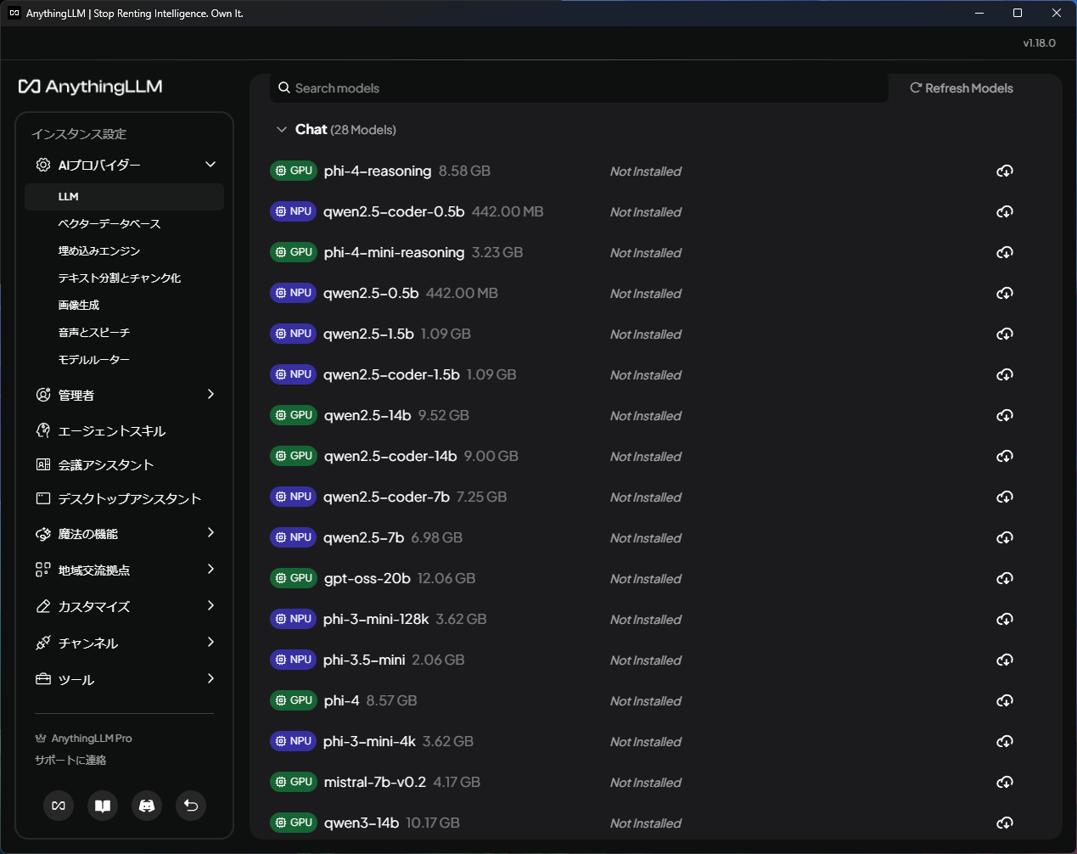
Task: Download the qwen2.5-coder-0.5b model
Action: (1005, 212)
